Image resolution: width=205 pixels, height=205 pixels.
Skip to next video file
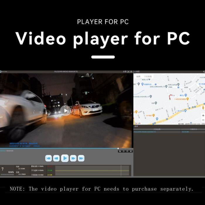pyautogui.click(x=81, y=158)
